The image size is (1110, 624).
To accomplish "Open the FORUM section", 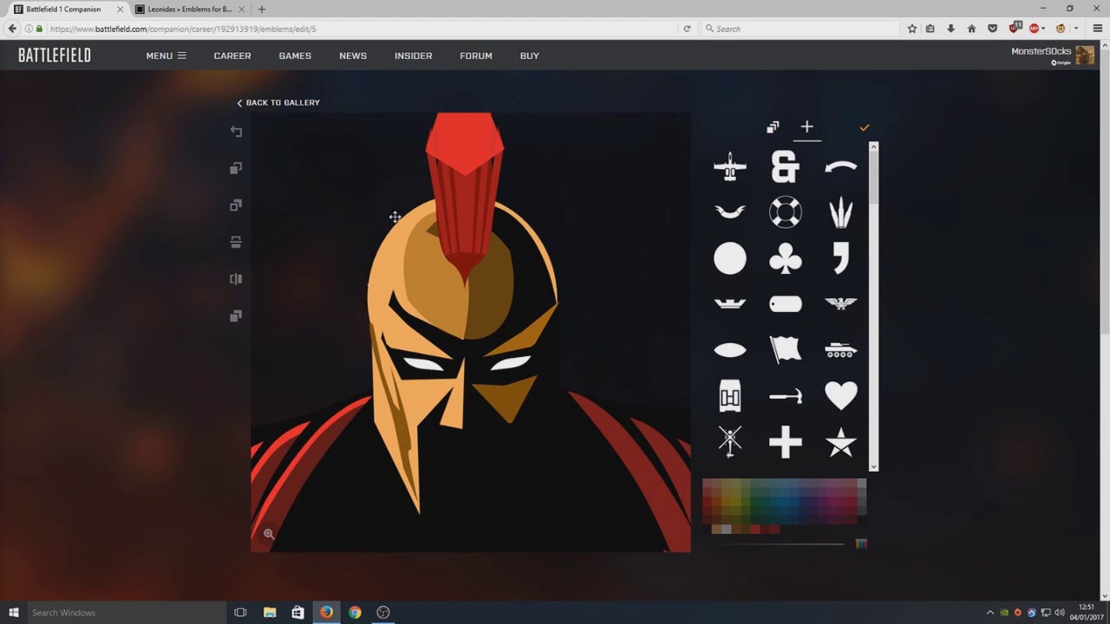I will tap(475, 55).
